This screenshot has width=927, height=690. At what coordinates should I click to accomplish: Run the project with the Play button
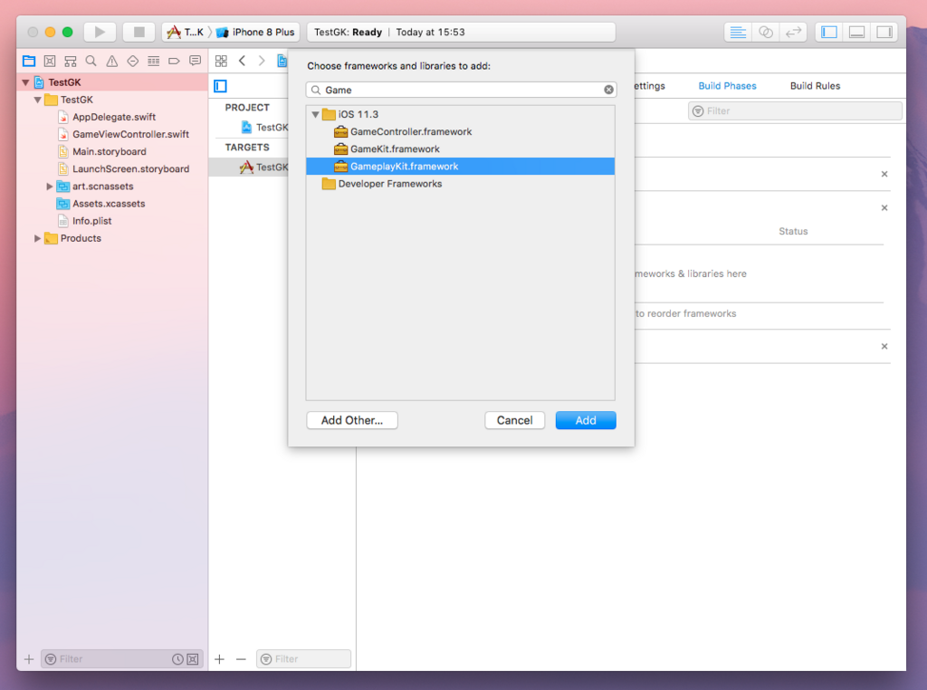(x=100, y=32)
